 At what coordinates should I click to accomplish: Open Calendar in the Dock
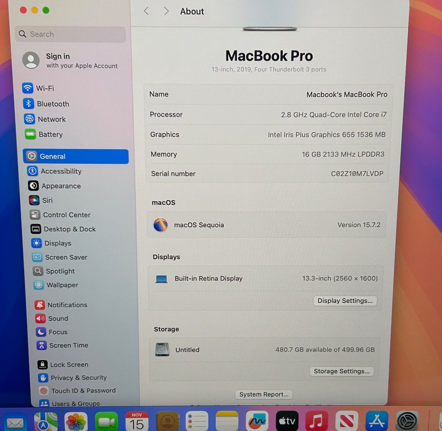tap(137, 421)
